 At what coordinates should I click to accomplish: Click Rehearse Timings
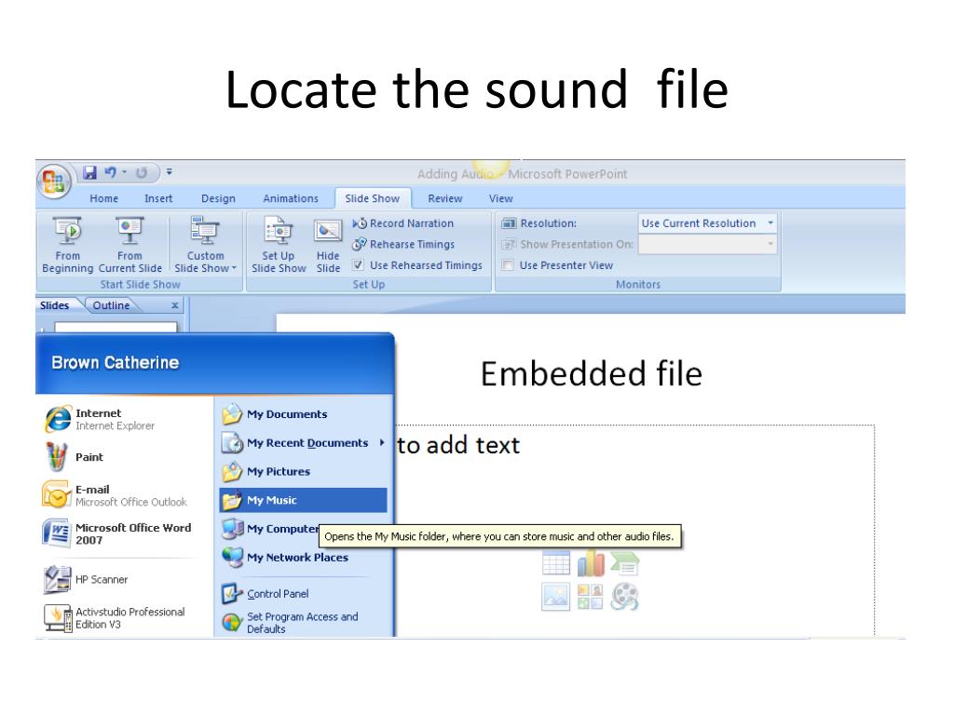coord(403,245)
